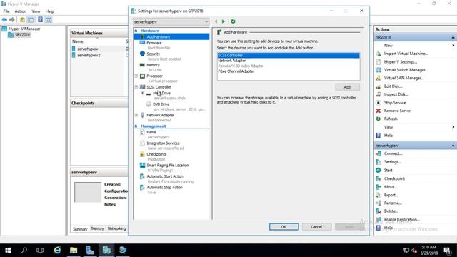Open taskbar search magnifier

pyautogui.click(x=24, y=251)
